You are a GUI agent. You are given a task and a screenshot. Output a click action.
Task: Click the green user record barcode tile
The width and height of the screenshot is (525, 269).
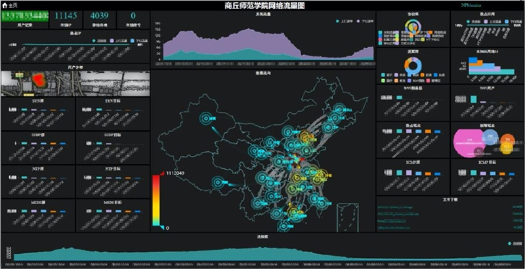pos(25,16)
